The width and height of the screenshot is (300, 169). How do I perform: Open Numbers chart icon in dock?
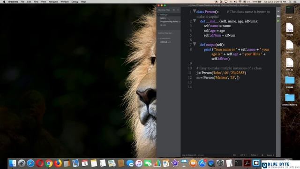click(157, 163)
